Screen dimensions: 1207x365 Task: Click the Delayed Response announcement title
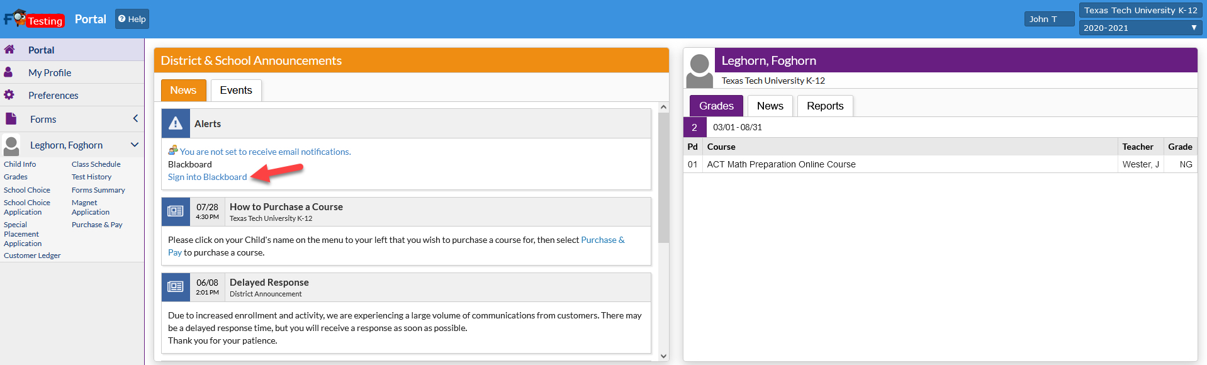pyautogui.click(x=269, y=283)
